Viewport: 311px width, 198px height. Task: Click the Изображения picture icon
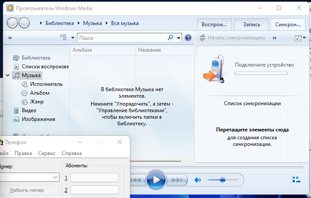16,119
